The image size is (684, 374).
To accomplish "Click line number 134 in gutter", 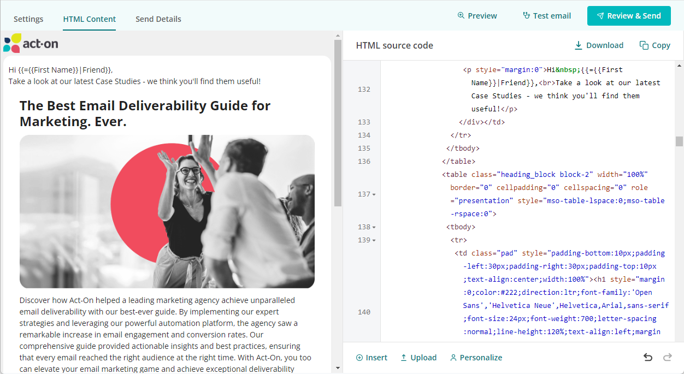I will (364, 135).
